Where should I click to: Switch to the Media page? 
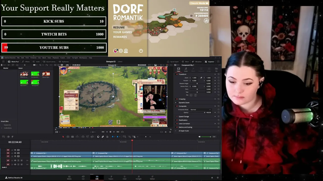pyautogui.click(x=69, y=177)
